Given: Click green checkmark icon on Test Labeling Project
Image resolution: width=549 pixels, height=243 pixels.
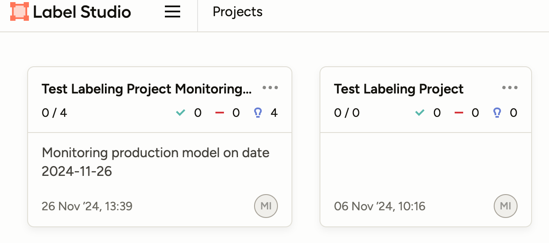Looking at the screenshot, I should click(420, 113).
